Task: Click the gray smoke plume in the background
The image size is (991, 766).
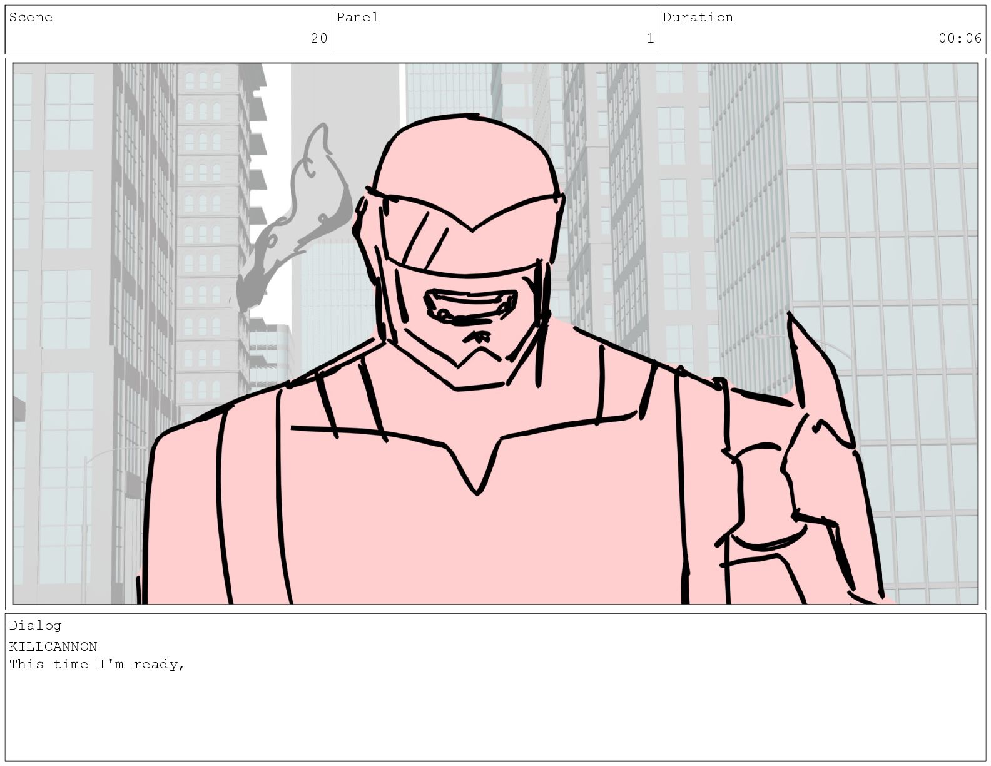Action: pyautogui.click(x=300, y=219)
